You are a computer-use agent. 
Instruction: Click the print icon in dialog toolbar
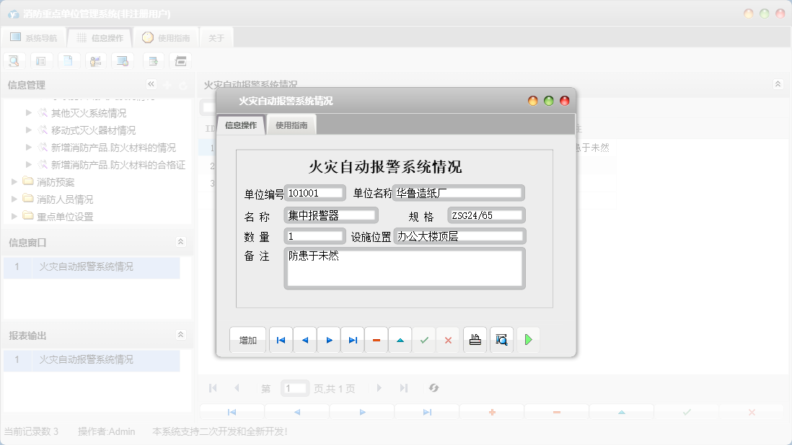pos(475,339)
